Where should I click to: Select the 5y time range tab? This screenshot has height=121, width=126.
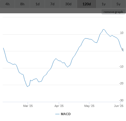pos(119,4)
